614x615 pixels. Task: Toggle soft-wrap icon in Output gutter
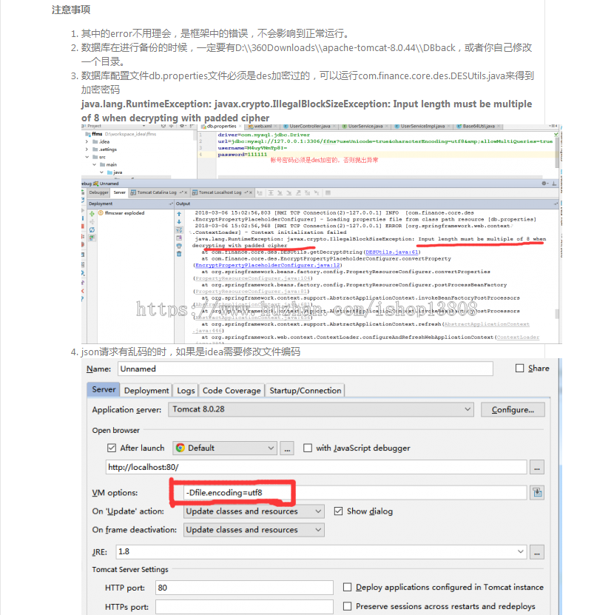click(x=179, y=230)
